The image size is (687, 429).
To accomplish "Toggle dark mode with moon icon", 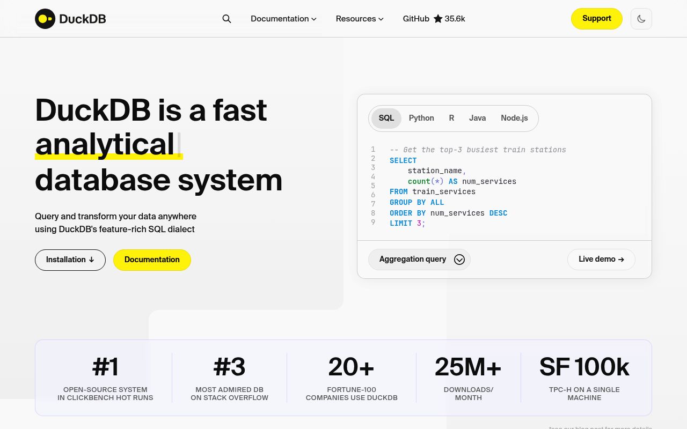I will click(x=641, y=19).
